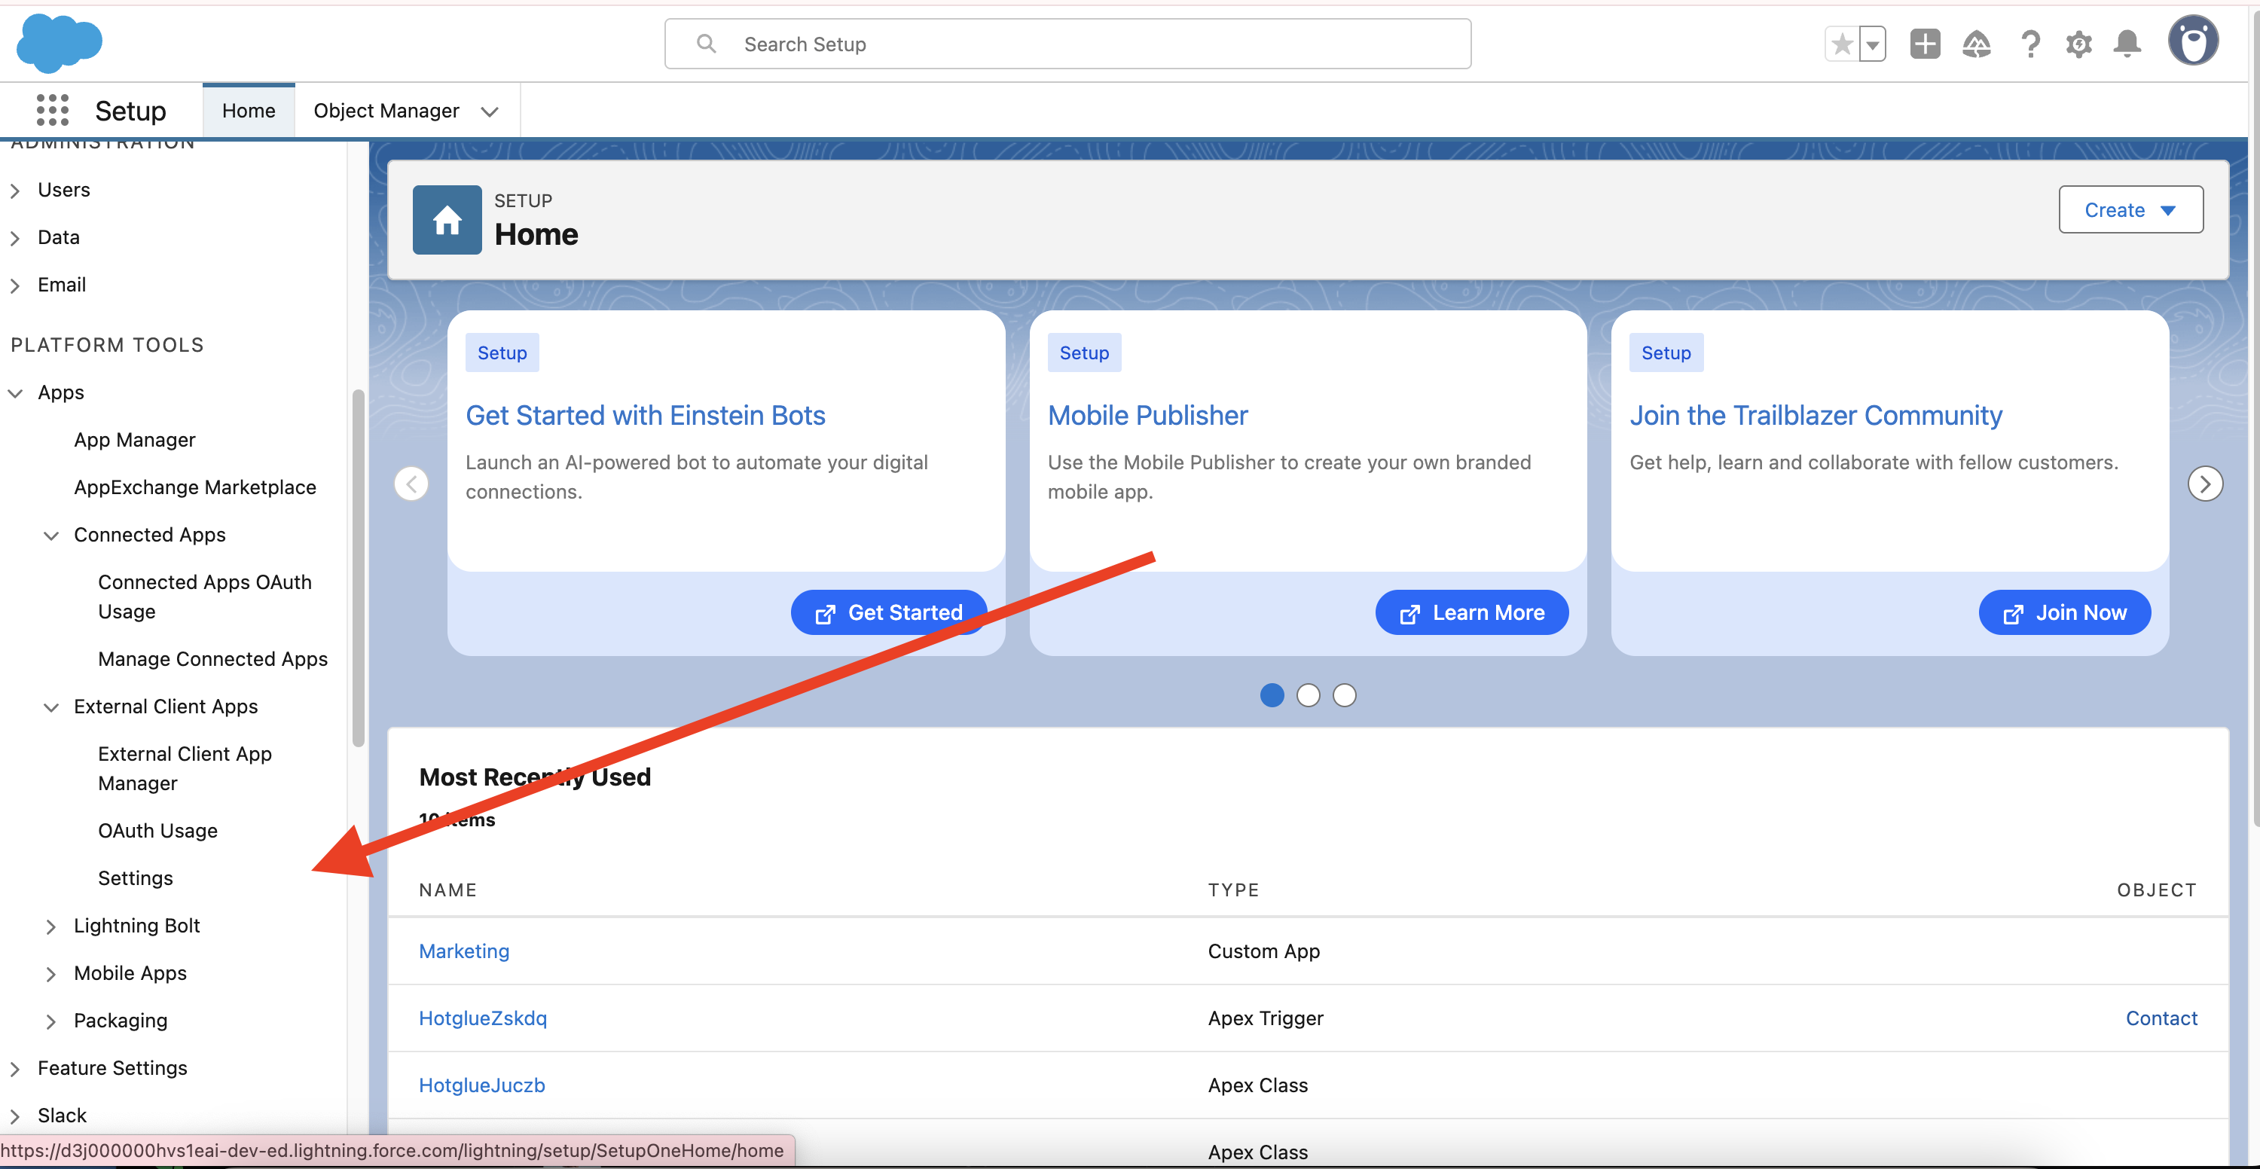Open Join the Trailblazer Community link

pos(1816,415)
